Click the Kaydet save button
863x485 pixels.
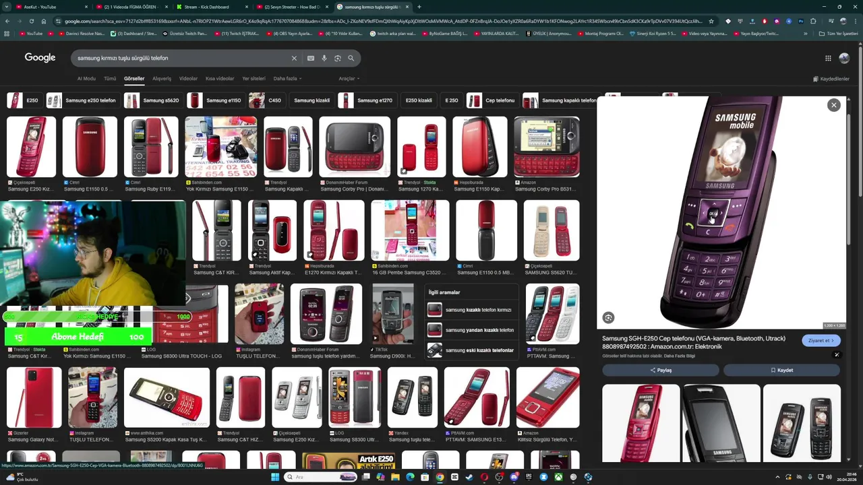tap(782, 370)
